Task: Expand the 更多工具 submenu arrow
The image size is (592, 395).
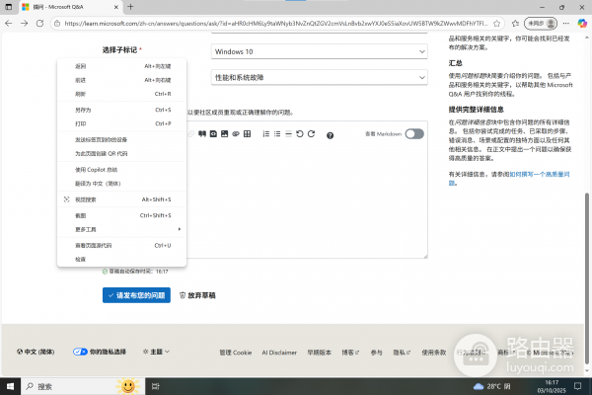Action: pyautogui.click(x=180, y=229)
